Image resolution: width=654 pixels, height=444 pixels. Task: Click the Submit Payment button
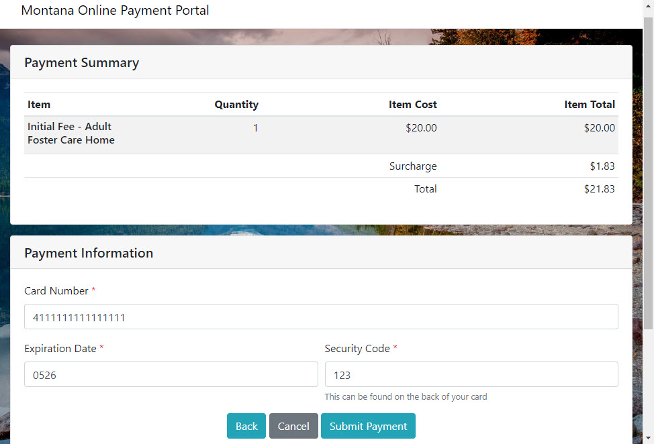tap(368, 426)
